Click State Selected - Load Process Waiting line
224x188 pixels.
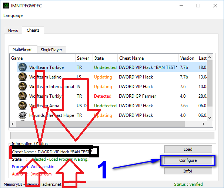pos(50,159)
